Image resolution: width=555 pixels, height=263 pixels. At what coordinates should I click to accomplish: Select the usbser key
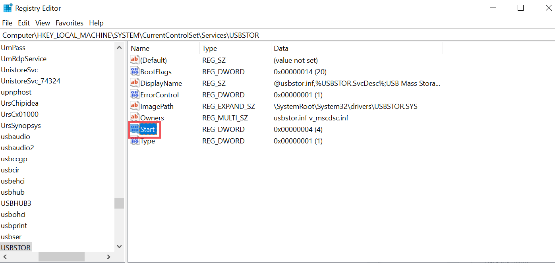click(11, 237)
